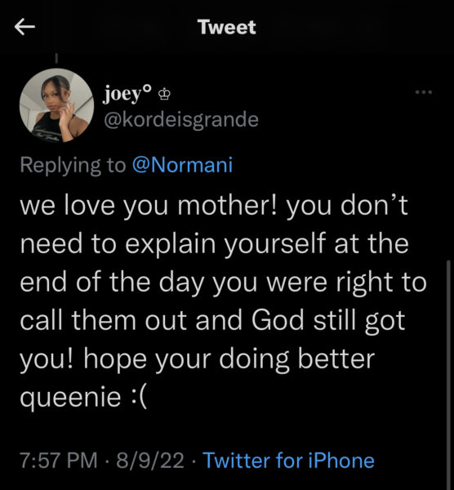Click the 7:57 PM timestamp

pos(59,460)
